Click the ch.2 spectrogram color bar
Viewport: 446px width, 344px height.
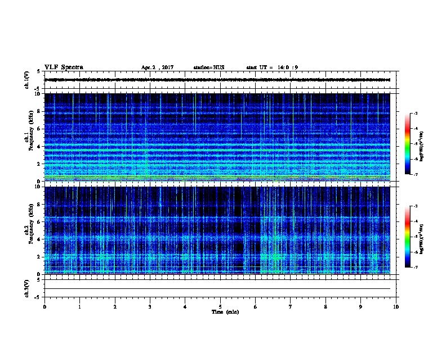[407, 237]
